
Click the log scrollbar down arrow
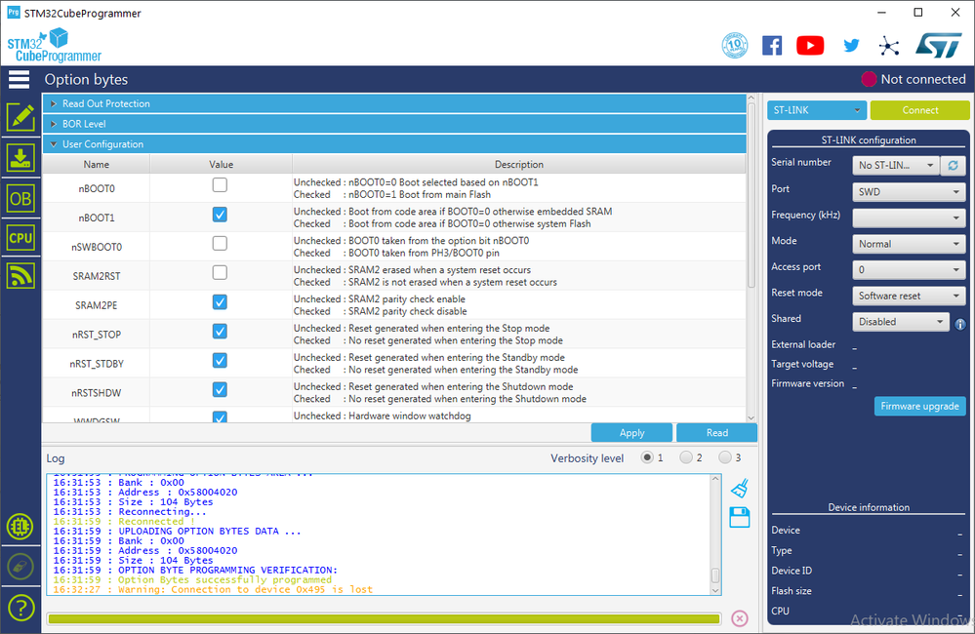pyautogui.click(x=715, y=590)
